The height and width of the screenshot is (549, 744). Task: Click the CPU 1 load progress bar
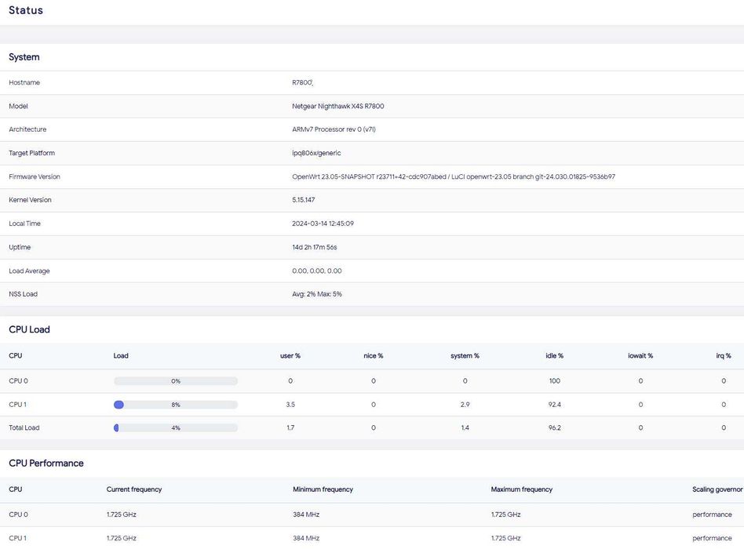pyautogui.click(x=176, y=405)
